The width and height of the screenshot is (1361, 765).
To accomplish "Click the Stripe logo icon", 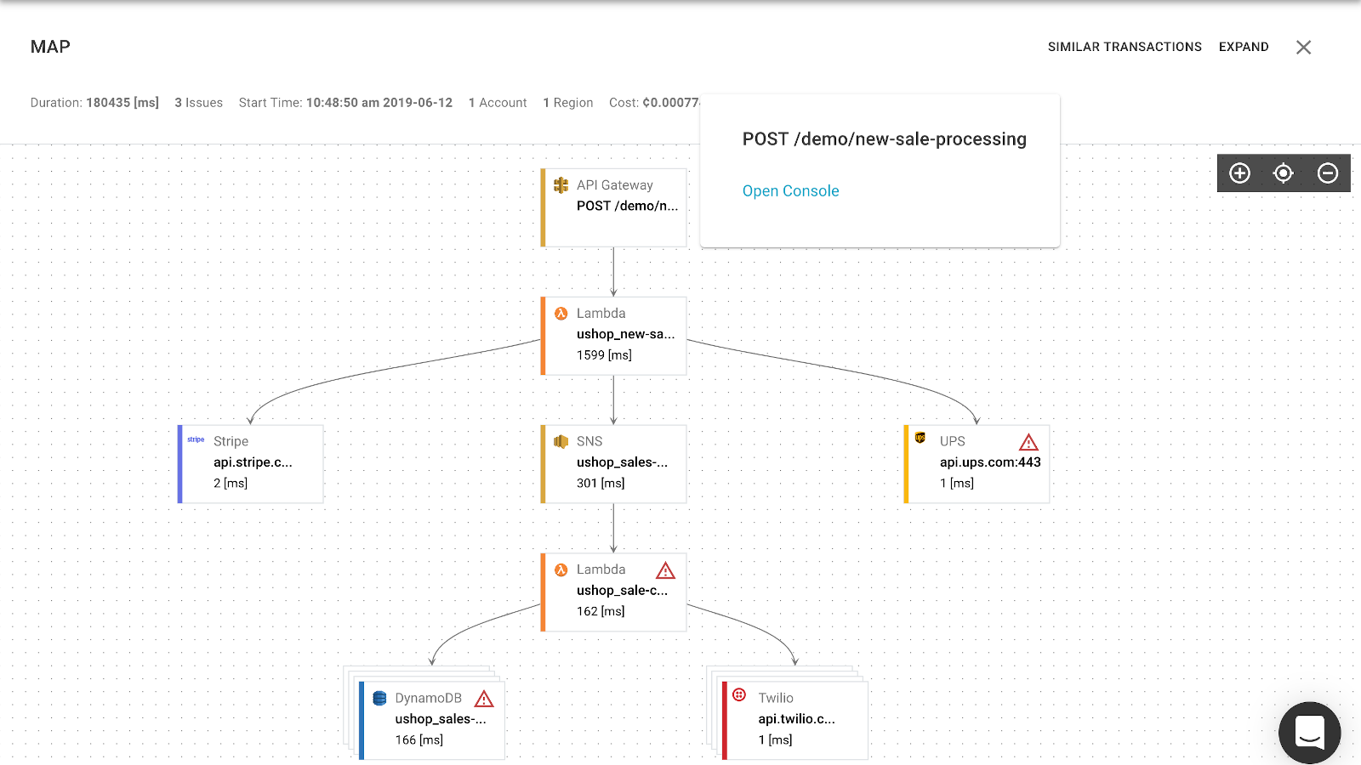I will tap(196, 439).
